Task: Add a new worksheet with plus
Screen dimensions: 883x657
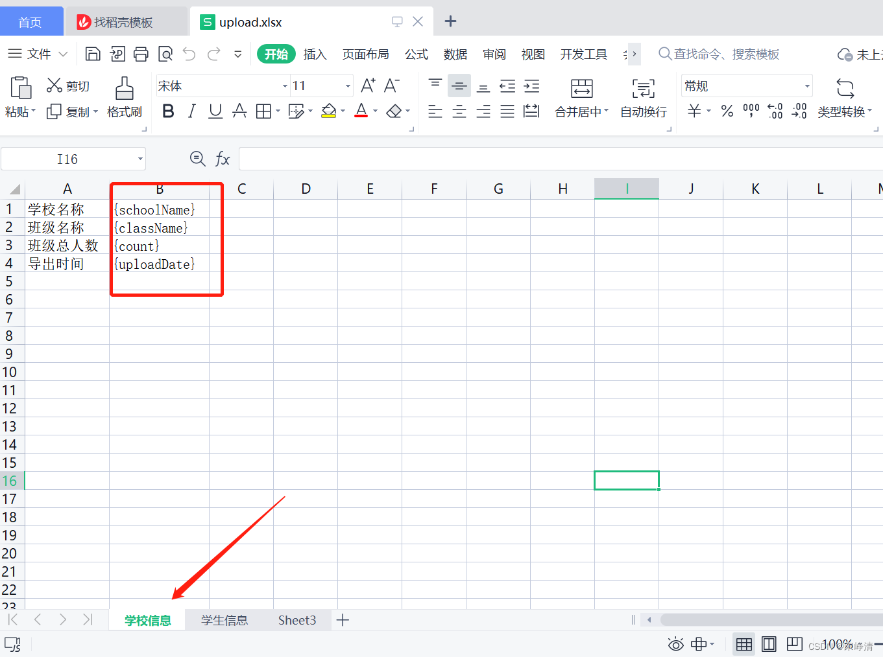Action: click(x=343, y=620)
